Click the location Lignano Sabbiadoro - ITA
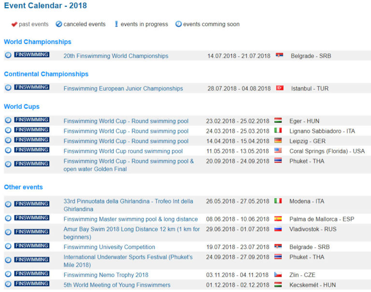 [x=322, y=131]
